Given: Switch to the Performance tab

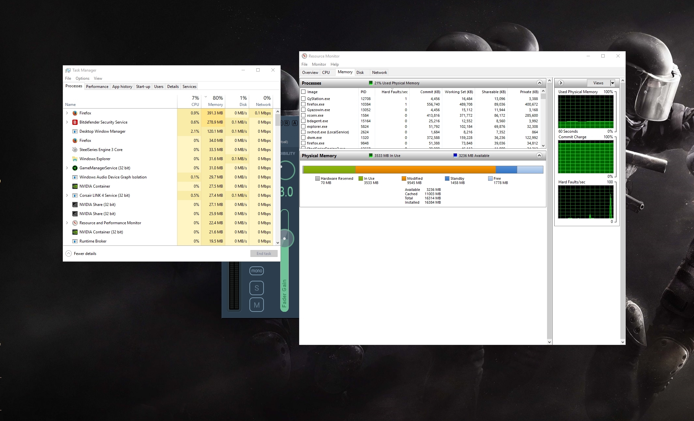Looking at the screenshot, I should [97, 87].
